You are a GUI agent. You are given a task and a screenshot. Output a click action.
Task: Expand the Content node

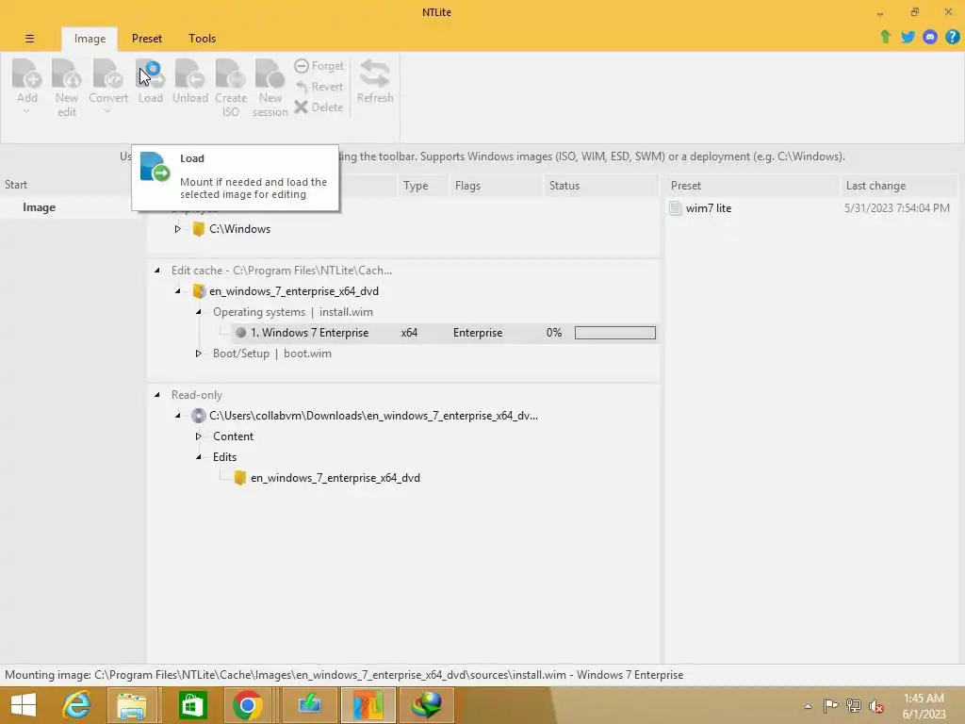tap(198, 436)
